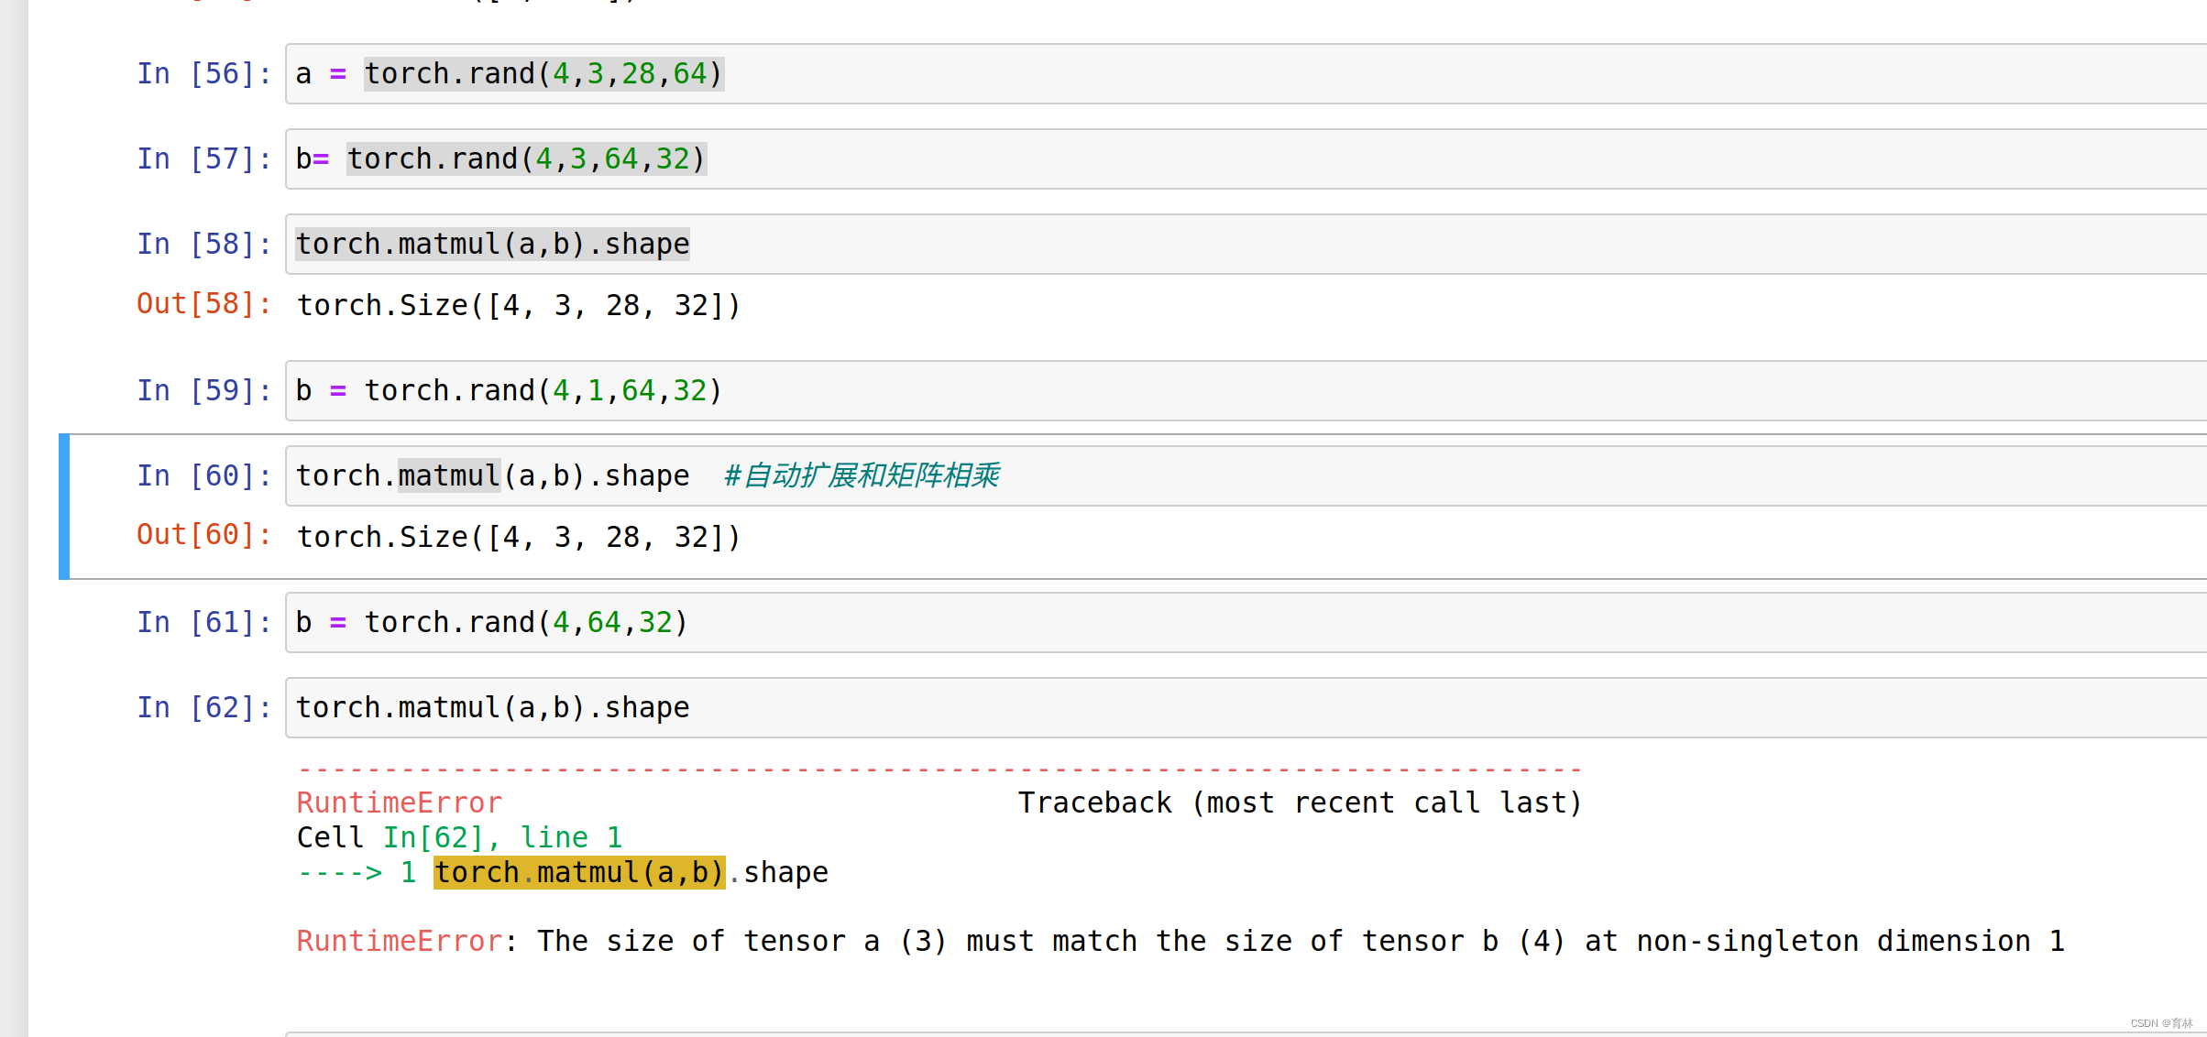Screen dimensions: 2207x1037
Task: Click the yellow-highlighted torch.matmul(a,b) in traceback
Action: [579, 872]
